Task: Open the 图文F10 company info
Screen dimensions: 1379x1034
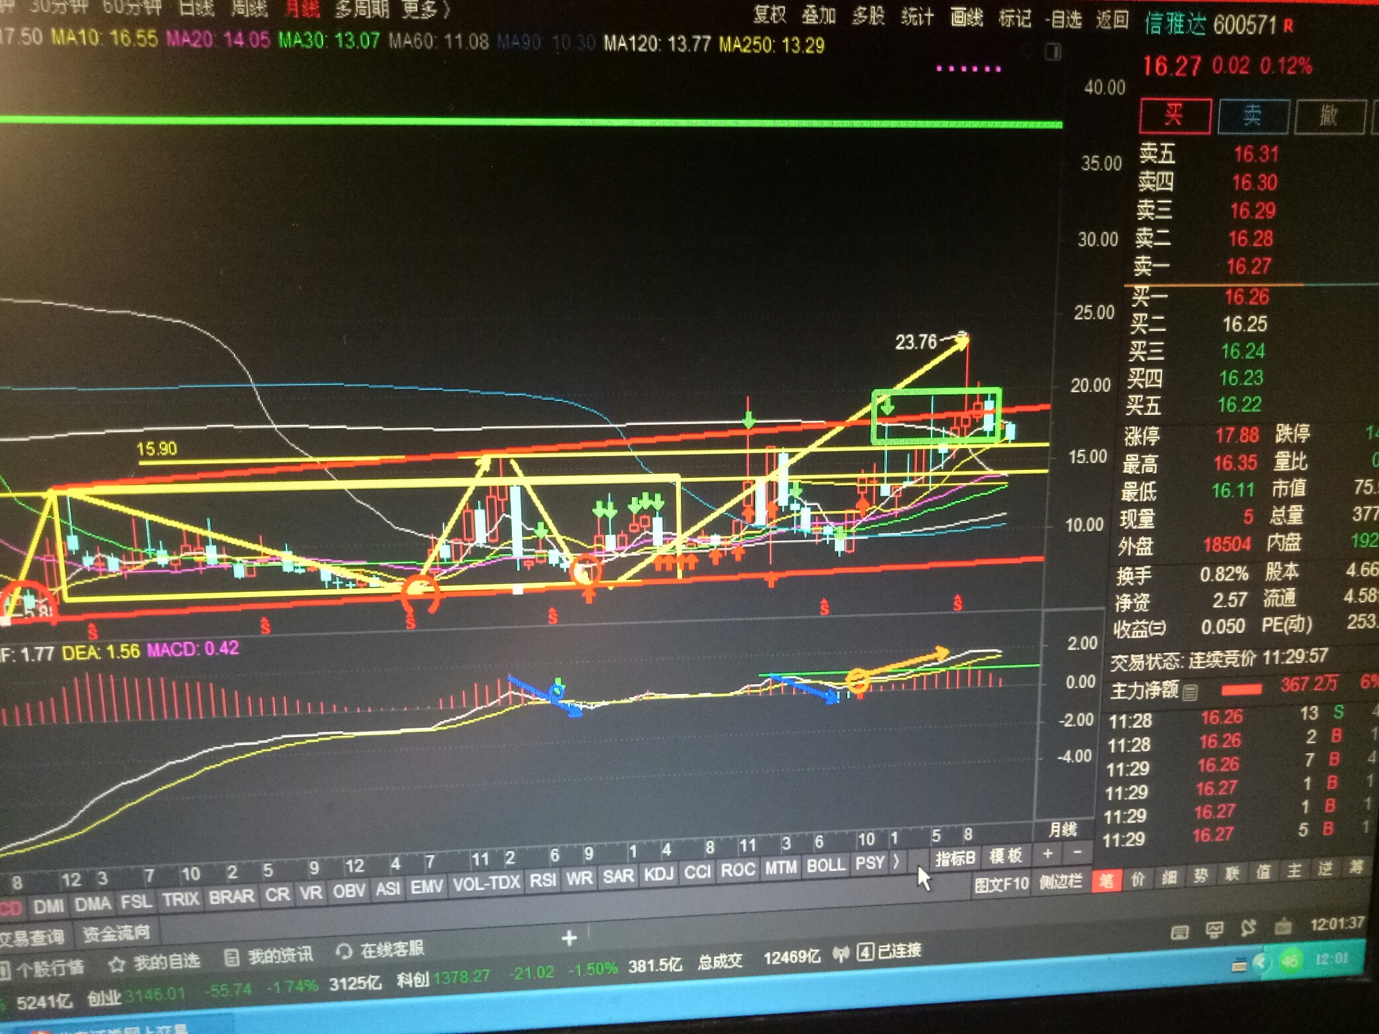Action: (1001, 884)
